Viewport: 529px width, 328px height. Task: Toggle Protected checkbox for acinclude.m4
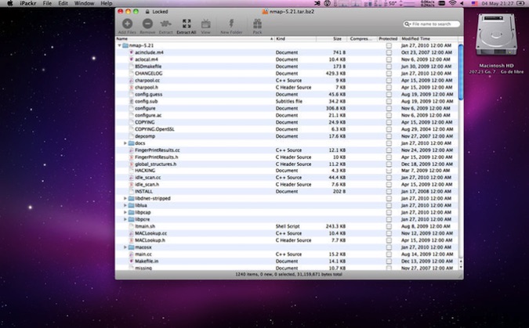click(x=389, y=52)
